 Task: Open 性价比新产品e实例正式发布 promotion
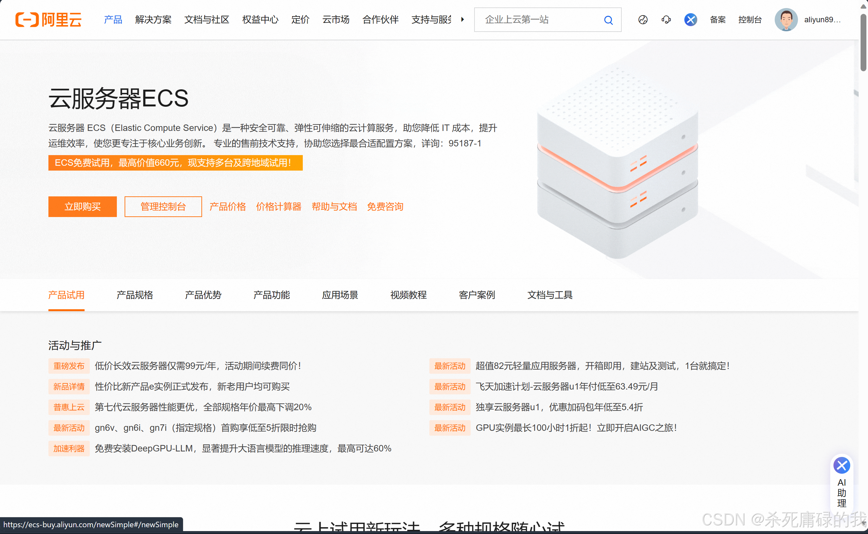pos(192,386)
